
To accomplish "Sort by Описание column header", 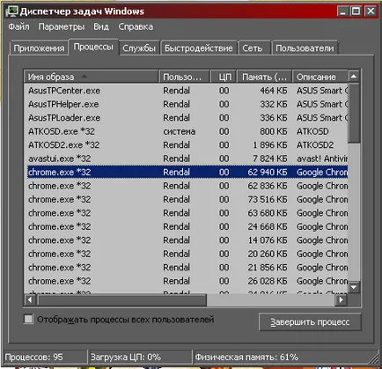I will click(x=320, y=77).
